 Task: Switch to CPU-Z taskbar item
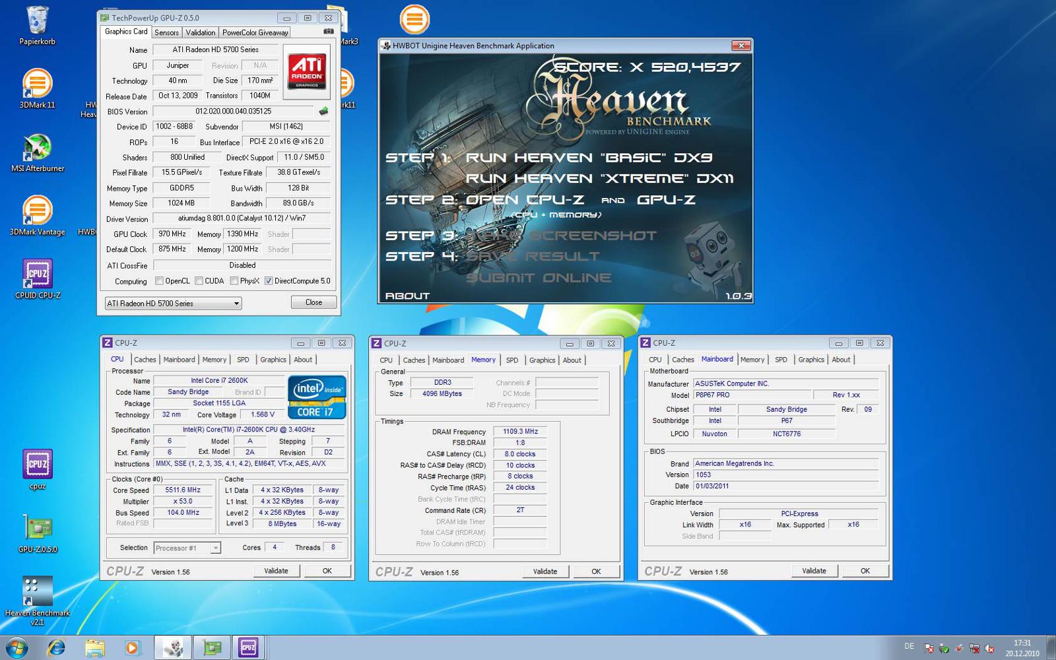point(249,647)
